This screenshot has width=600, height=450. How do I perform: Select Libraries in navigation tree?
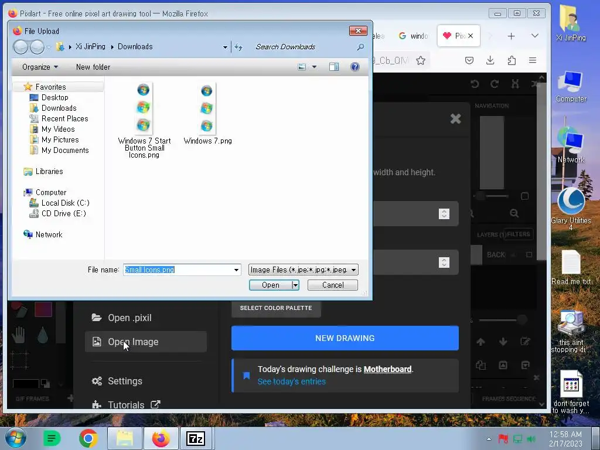[49, 172]
